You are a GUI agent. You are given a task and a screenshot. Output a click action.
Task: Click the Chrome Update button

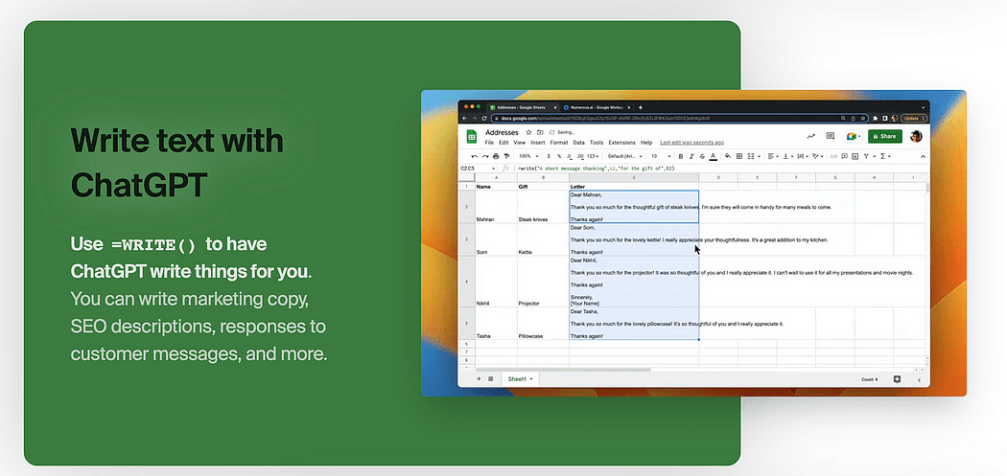point(913,118)
